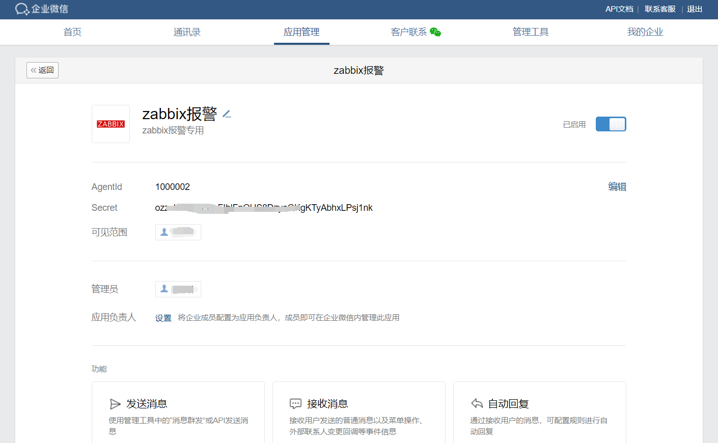This screenshot has width=718, height=443.
Task: Click the 编辑 link beside AgentId
Action: (x=617, y=187)
